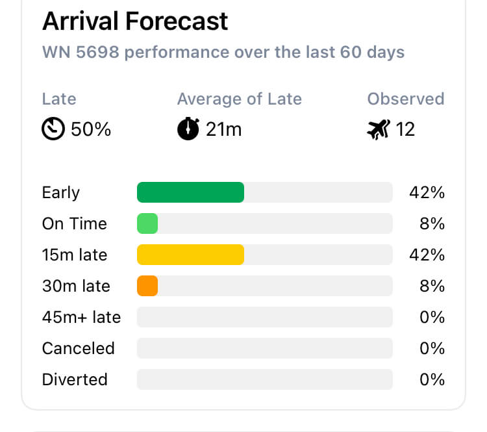The image size is (487, 432).
Task: Click the empty Canceled bar
Action: (265, 348)
